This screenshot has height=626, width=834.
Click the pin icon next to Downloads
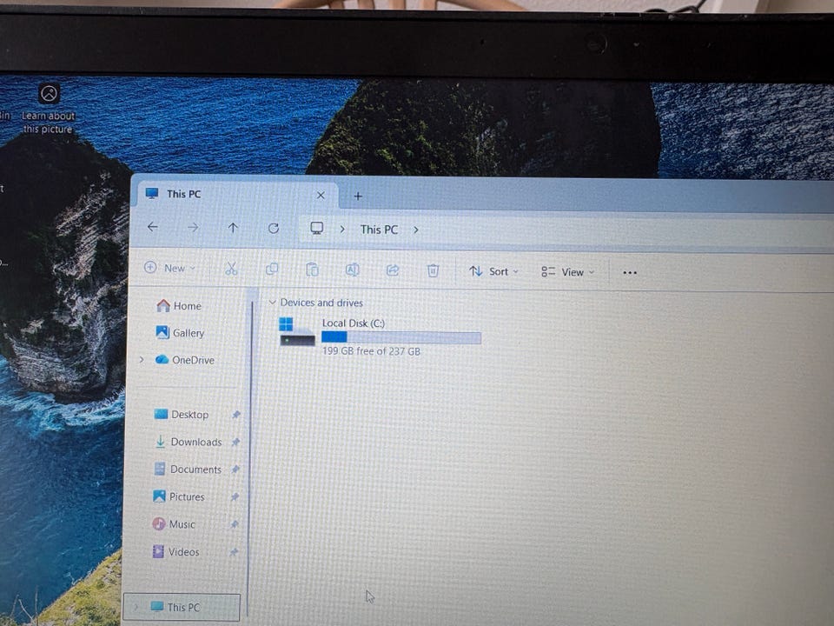tap(235, 442)
